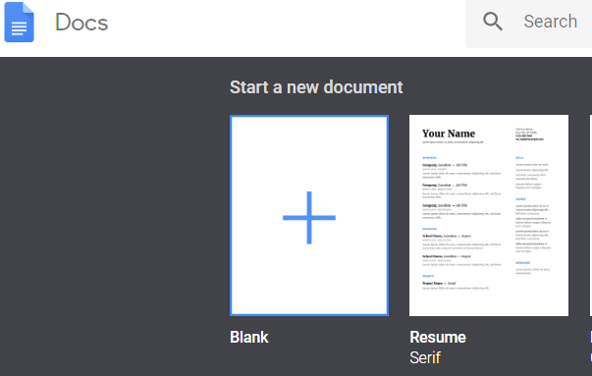Open the Blank document thumbnail
Image resolution: width=592 pixels, height=376 pixels.
point(309,215)
